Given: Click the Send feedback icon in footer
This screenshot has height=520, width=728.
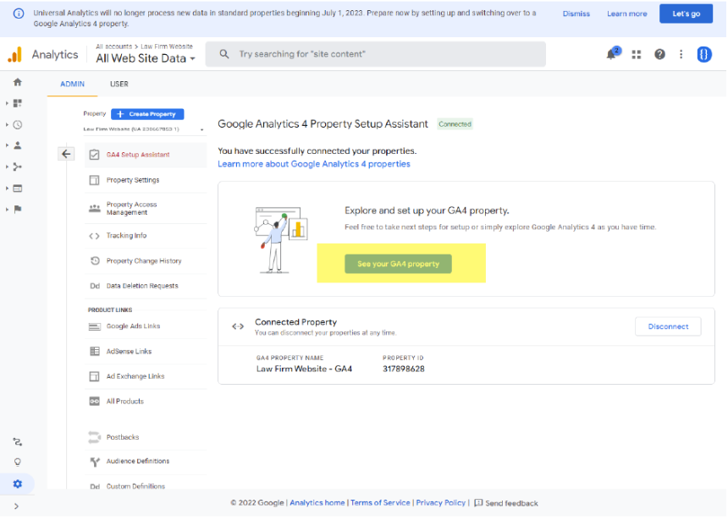Looking at the screenshot, I should (478, 503).
